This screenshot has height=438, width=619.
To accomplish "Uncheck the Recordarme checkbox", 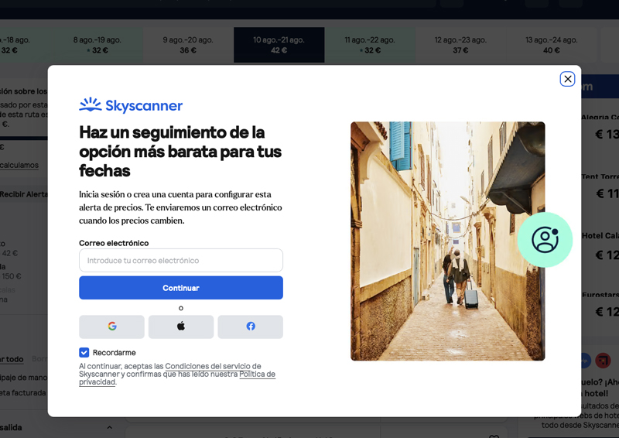I will (x=84, y=352).
